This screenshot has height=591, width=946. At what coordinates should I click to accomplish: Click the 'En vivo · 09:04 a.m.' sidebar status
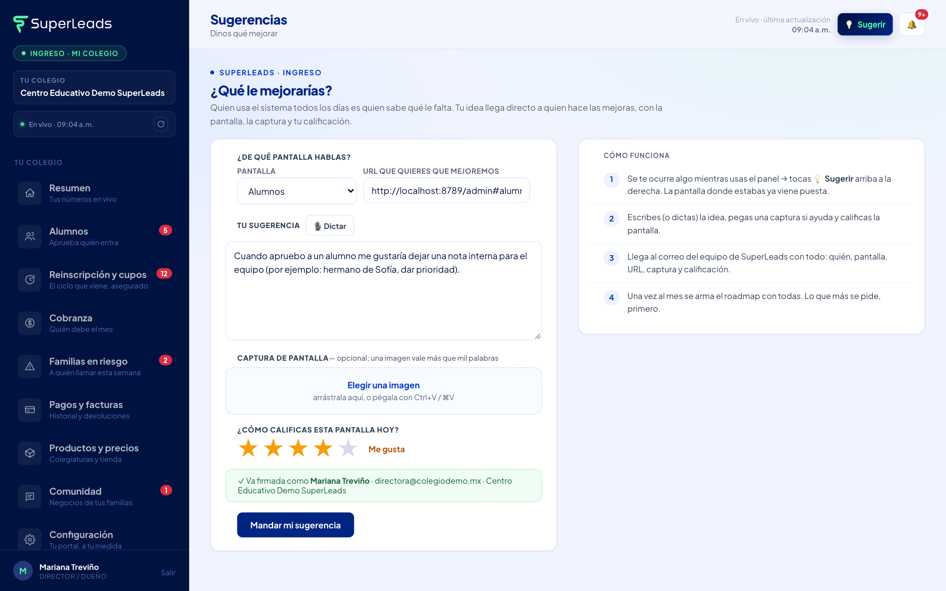tap(61, 124)
